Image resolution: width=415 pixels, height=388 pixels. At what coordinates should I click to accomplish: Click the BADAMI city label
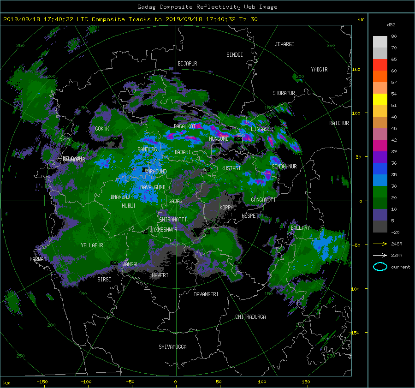[183, 152]
